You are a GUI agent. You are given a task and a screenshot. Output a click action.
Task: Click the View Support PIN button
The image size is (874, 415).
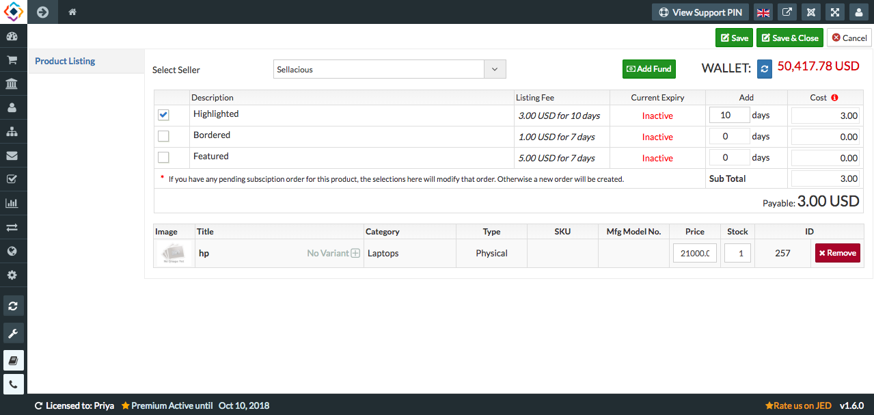click(700, 12)
